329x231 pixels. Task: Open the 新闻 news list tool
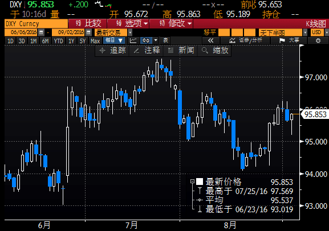tap(181, 51)
